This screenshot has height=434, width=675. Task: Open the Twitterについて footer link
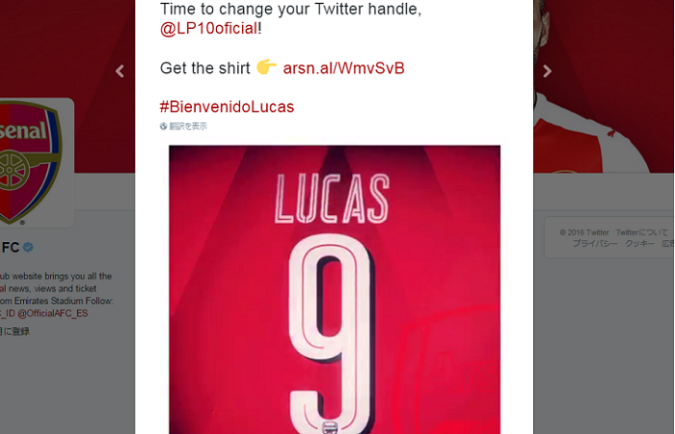(x=641, y=232)
